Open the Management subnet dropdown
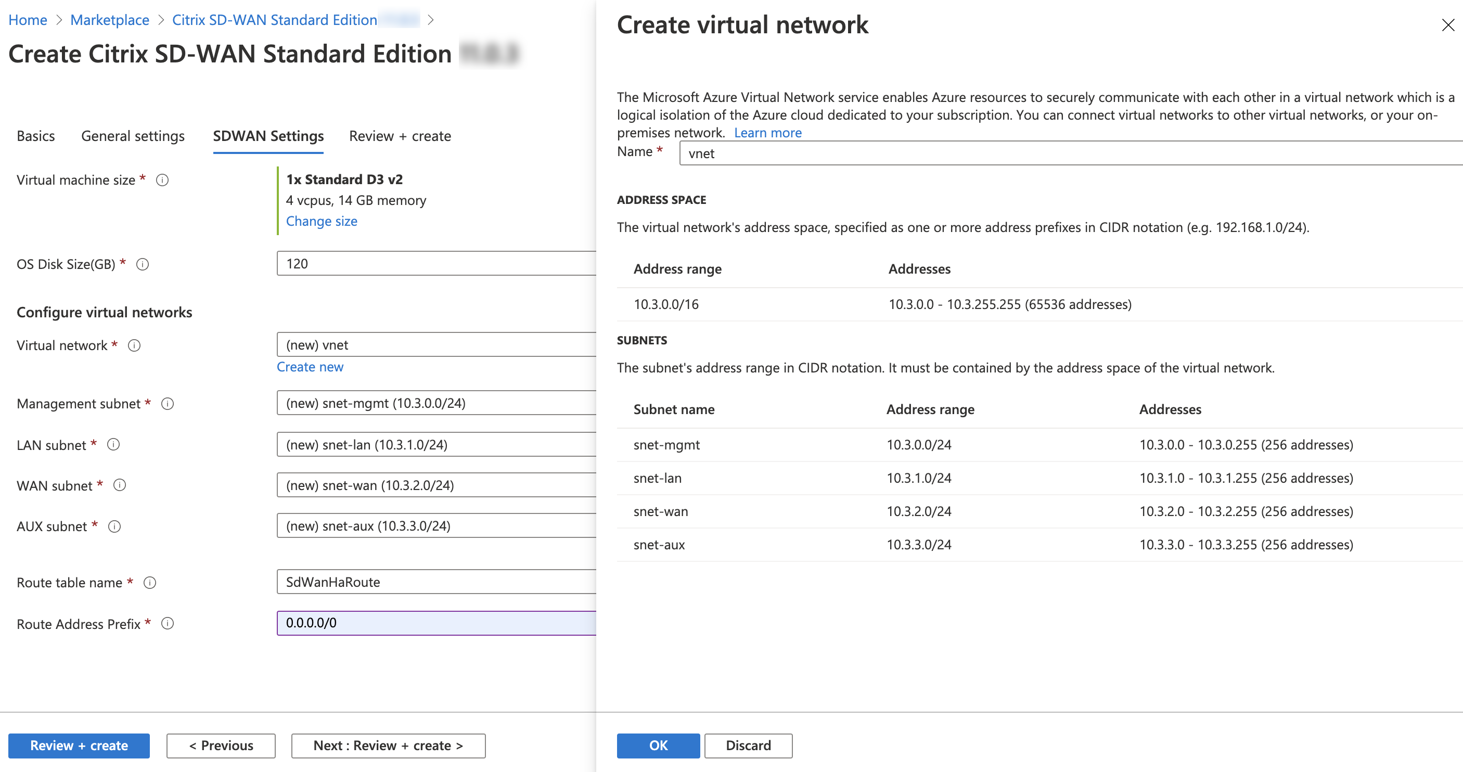 click(436, 403)
